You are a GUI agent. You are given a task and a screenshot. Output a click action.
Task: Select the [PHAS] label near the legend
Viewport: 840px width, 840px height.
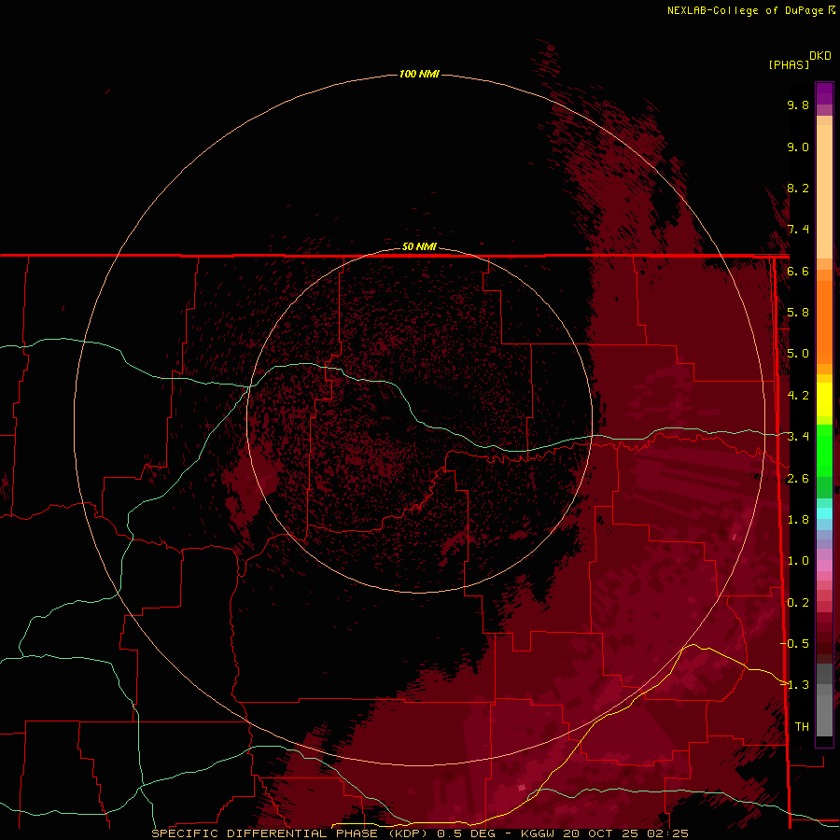[x=789, y=64]
